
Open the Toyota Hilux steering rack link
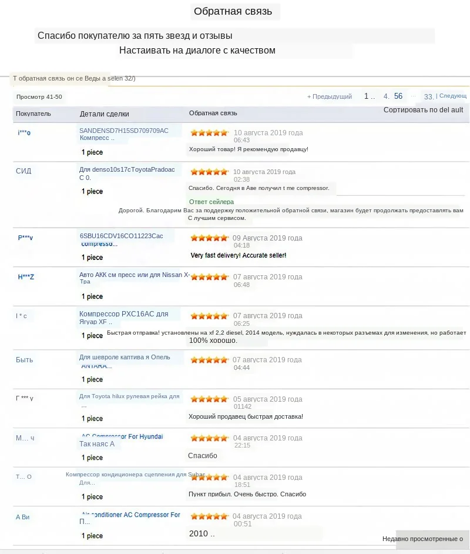129,396
